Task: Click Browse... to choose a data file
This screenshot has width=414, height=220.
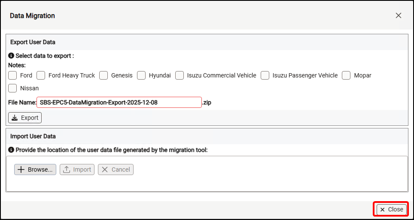Action: tap(35, 169)
